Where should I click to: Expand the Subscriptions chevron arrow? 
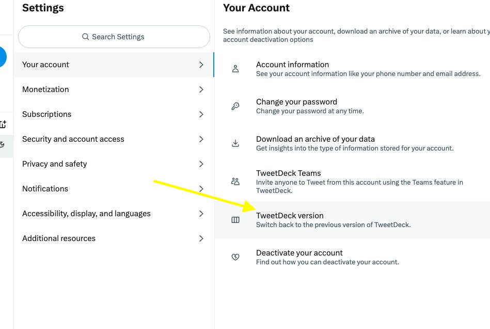(201, 114)
